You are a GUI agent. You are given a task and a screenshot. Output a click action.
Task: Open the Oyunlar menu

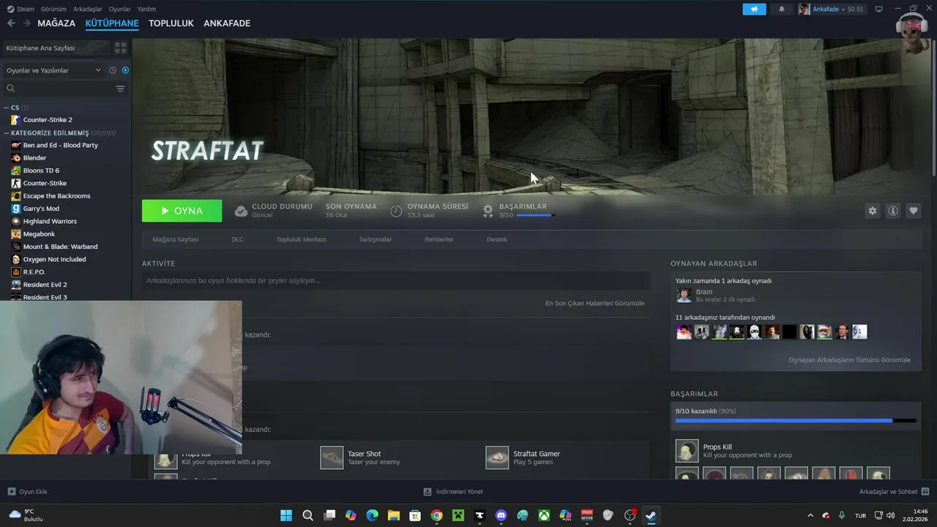(x=120, y=9)
